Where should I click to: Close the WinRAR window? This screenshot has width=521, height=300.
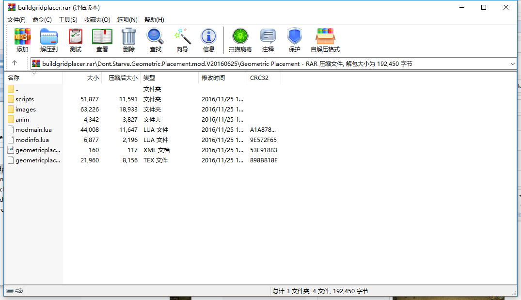pos(505,7)
